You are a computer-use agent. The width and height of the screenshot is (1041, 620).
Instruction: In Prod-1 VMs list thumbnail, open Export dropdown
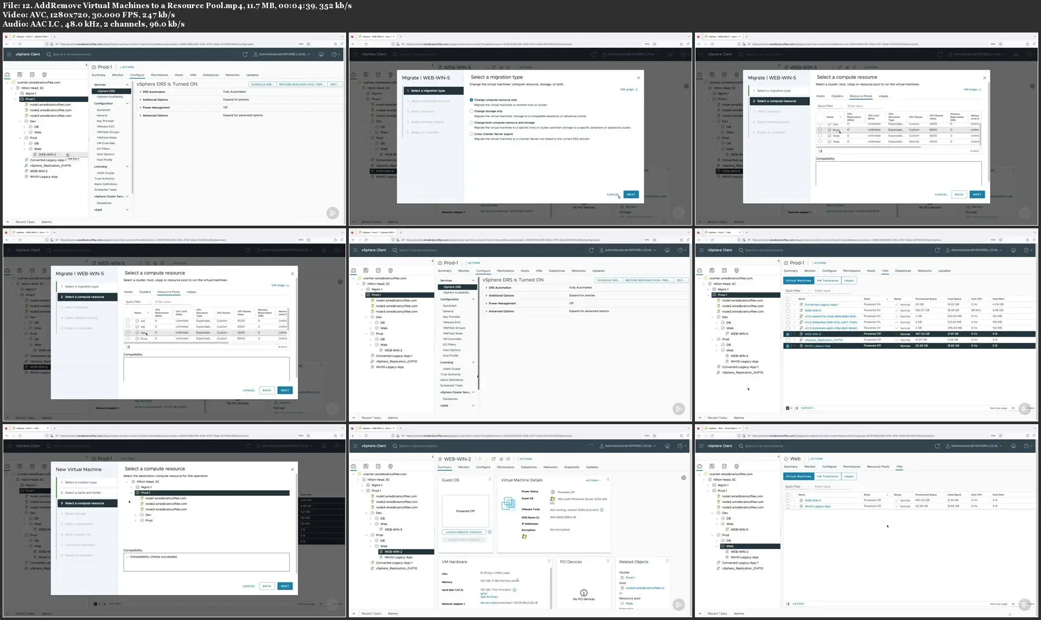pos(808,408)
